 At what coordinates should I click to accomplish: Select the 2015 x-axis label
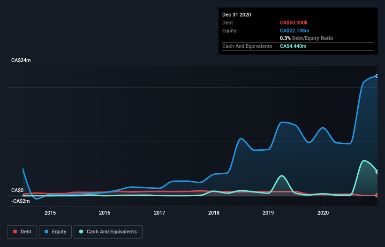(50, 213)
